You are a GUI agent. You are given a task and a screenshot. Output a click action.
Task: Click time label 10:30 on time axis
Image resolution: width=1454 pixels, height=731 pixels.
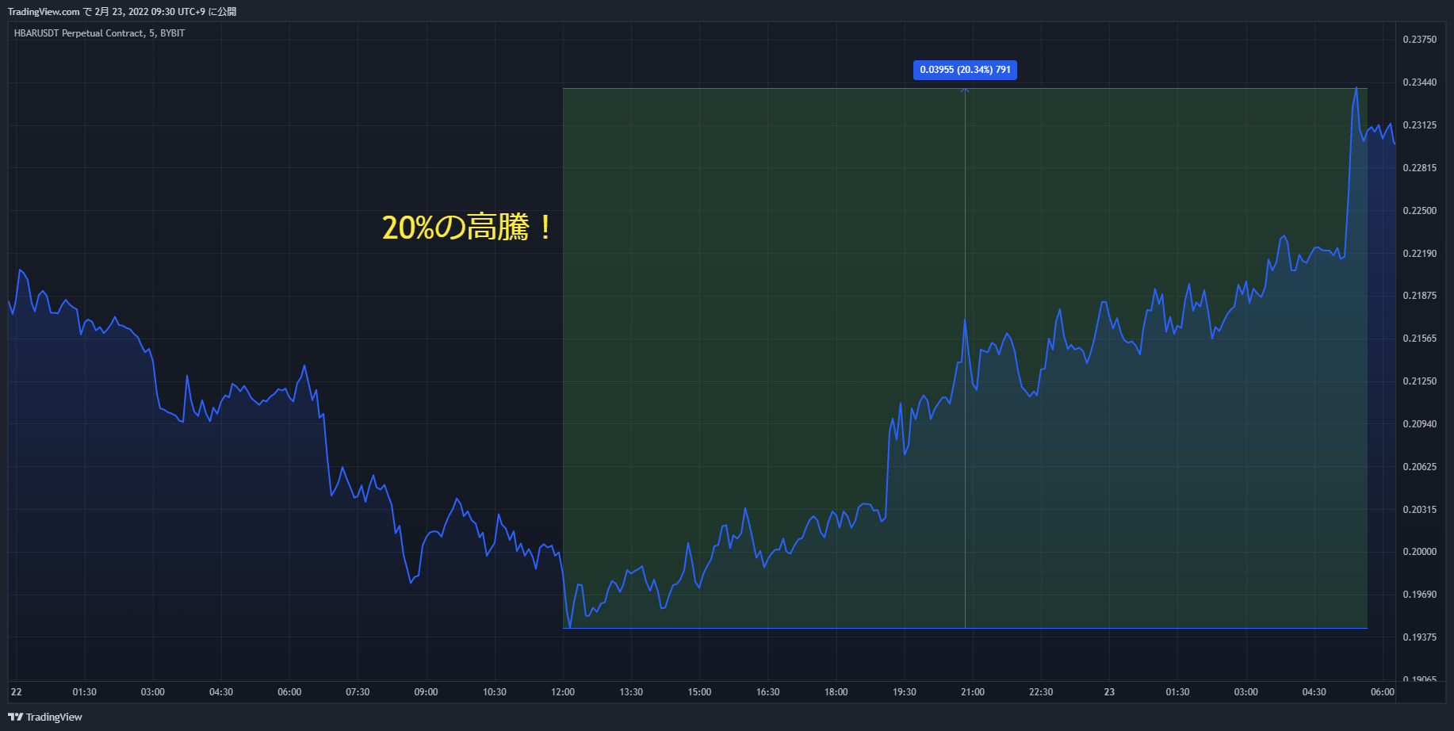[495, 692]
